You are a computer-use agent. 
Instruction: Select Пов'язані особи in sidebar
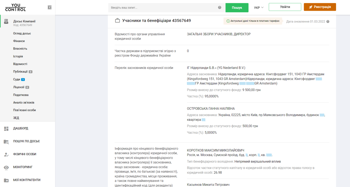point(24,110)
